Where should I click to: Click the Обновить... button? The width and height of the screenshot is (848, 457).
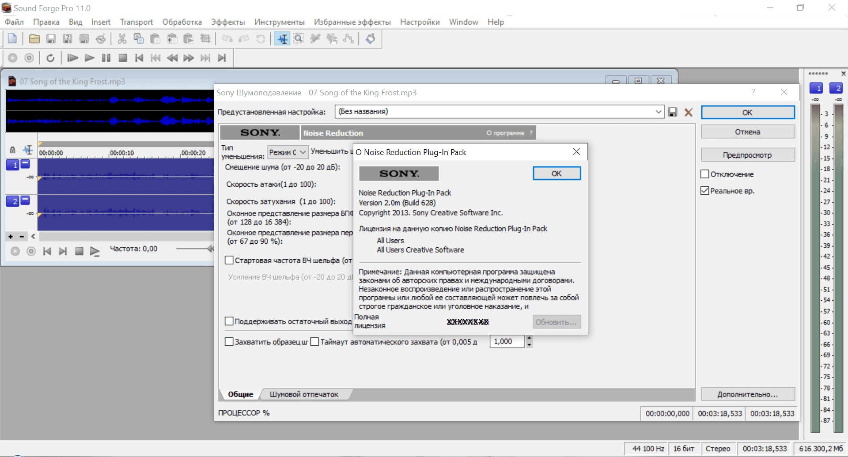pyautogui.click(x=556, y=322)
